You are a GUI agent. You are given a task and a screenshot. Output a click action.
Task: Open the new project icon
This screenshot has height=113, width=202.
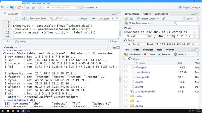pos(12,7)
